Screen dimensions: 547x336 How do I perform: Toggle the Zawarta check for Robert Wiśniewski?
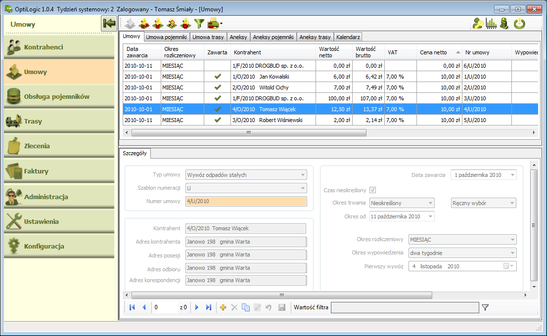[218, 120]
